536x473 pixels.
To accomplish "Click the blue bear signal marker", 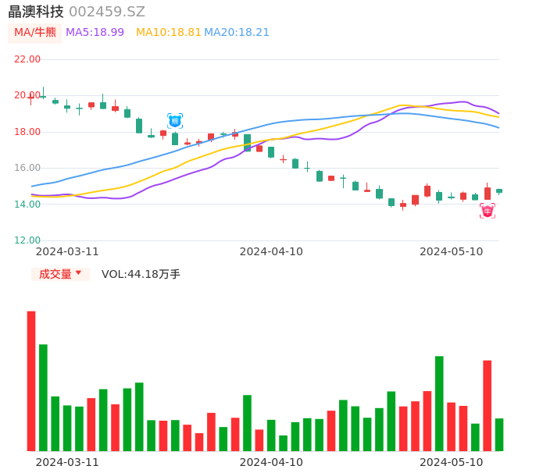I will click(175, 121).
